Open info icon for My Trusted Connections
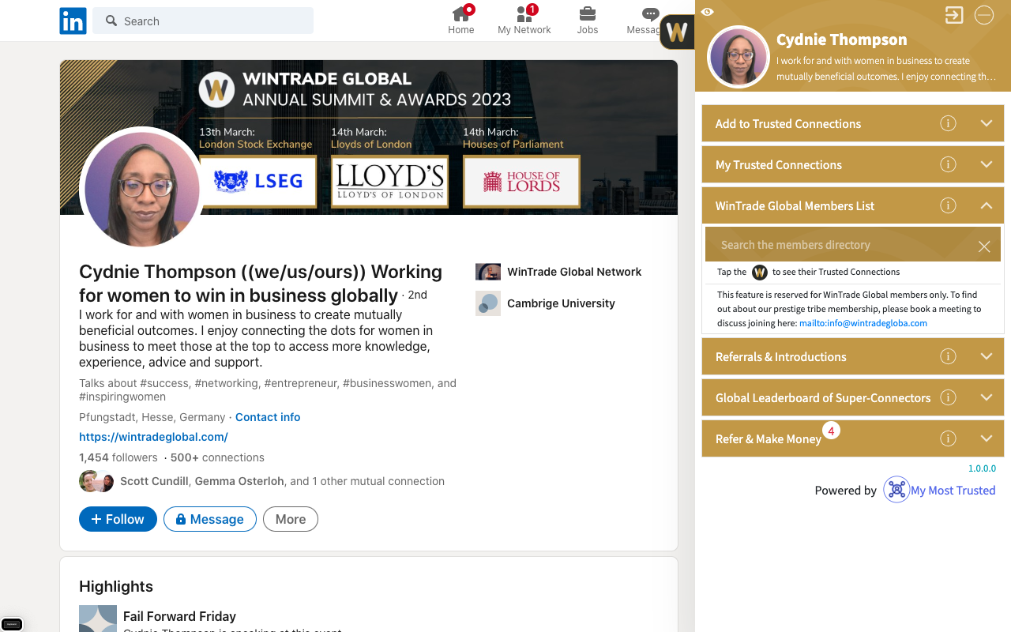Viewport: 1011px width, 632px height. pos(948,164)
